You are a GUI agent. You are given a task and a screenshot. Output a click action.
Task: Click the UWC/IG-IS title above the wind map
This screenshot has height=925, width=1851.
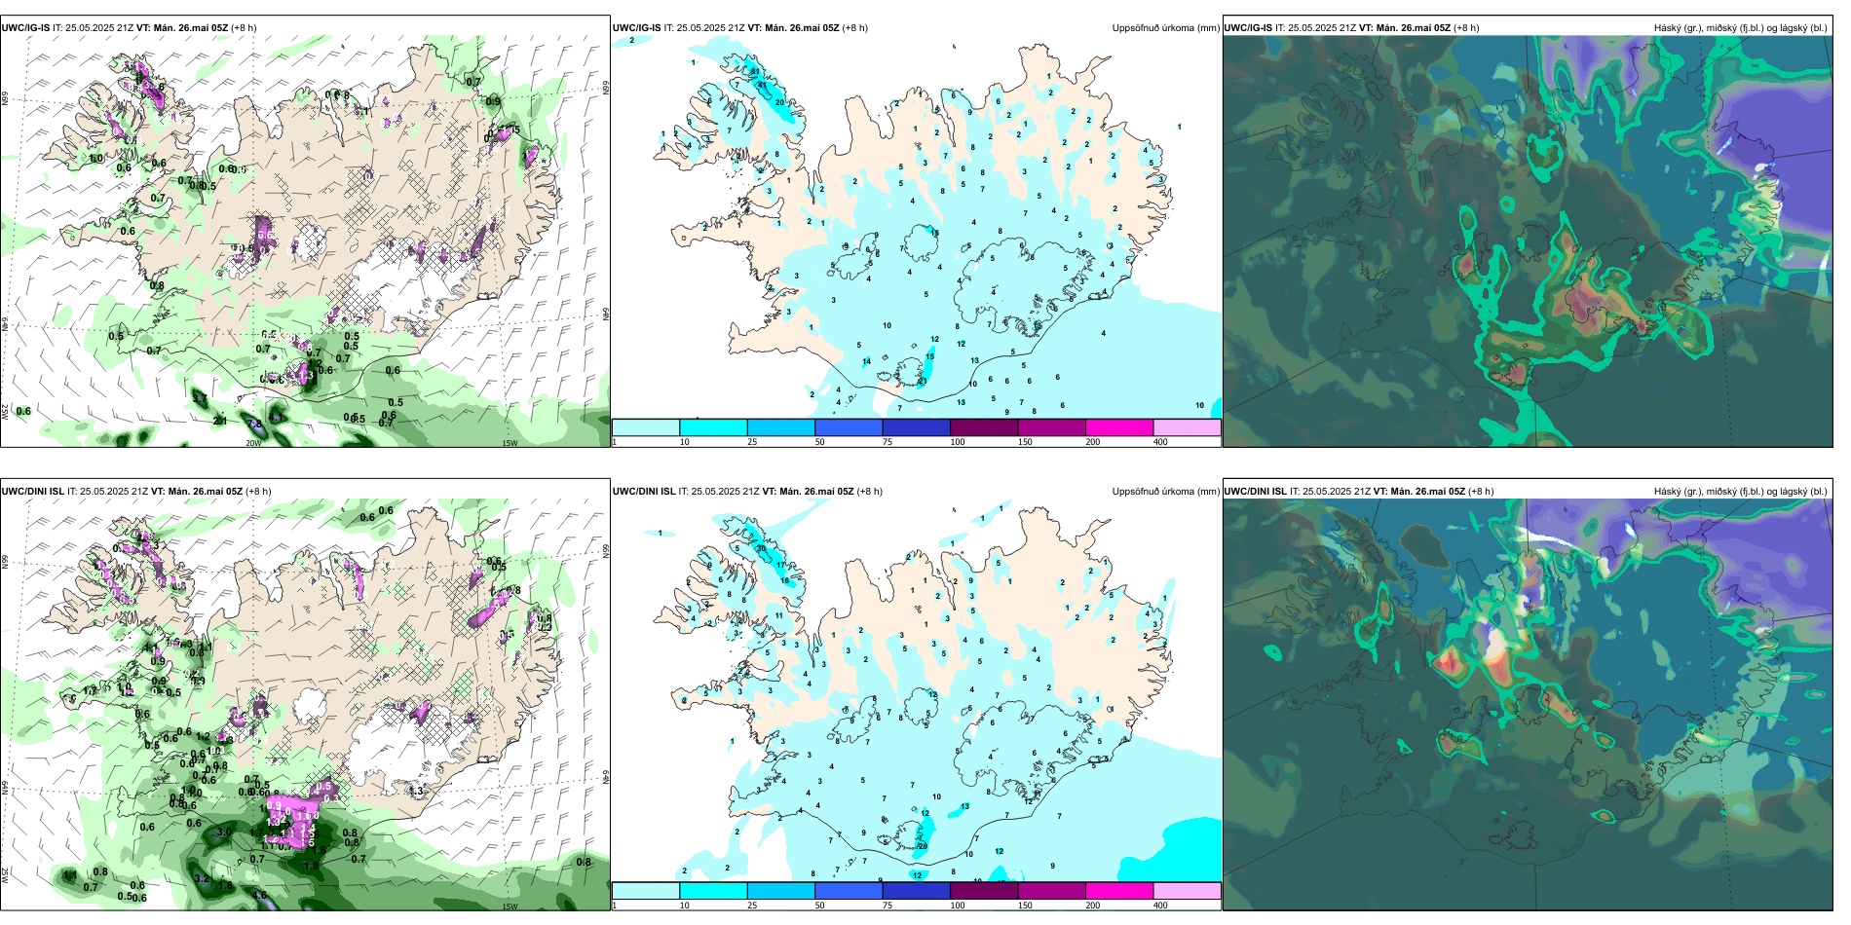tap(25, 28)
